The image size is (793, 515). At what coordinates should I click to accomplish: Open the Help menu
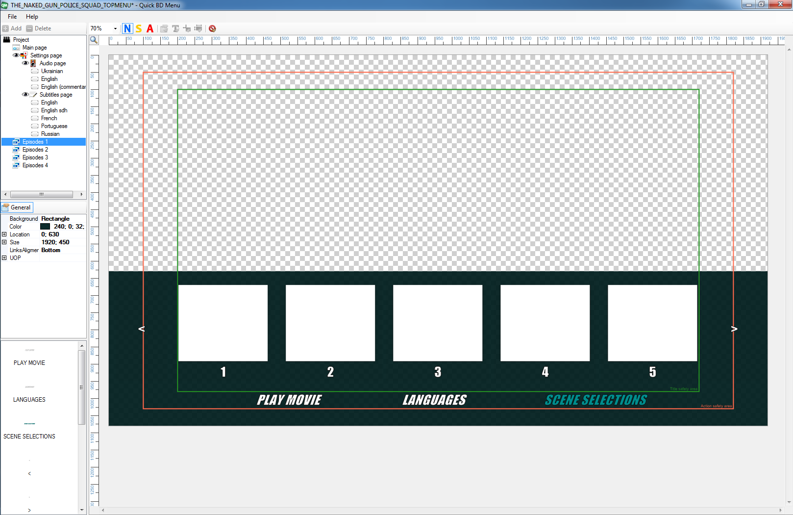point(32,17)
